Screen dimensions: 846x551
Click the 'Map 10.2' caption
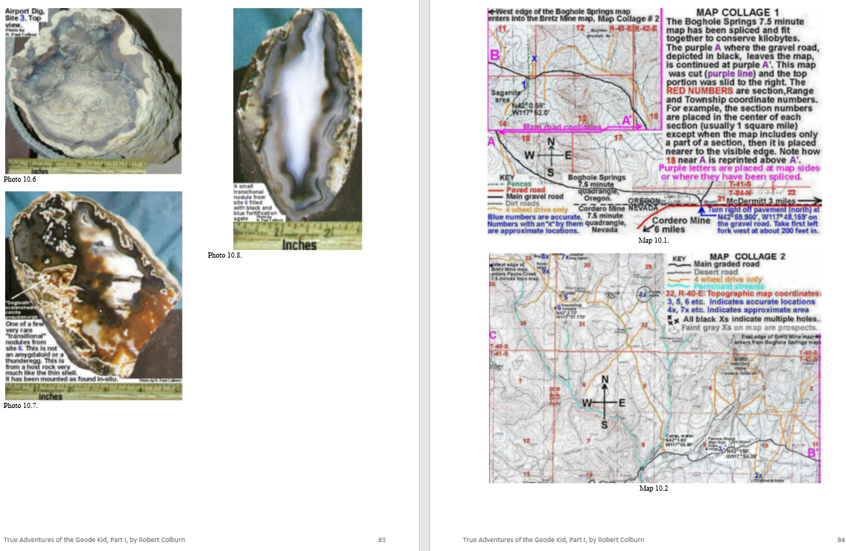pos(654,488)
